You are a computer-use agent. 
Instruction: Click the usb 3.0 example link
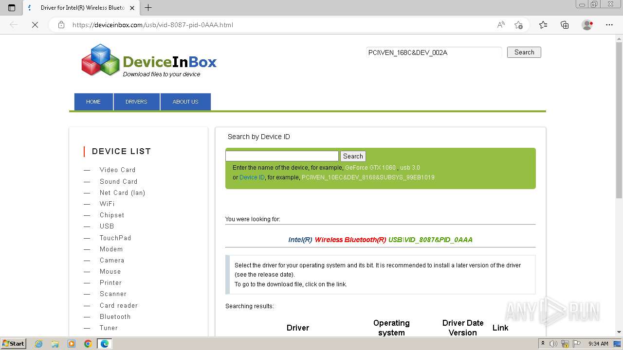point(410,168)
